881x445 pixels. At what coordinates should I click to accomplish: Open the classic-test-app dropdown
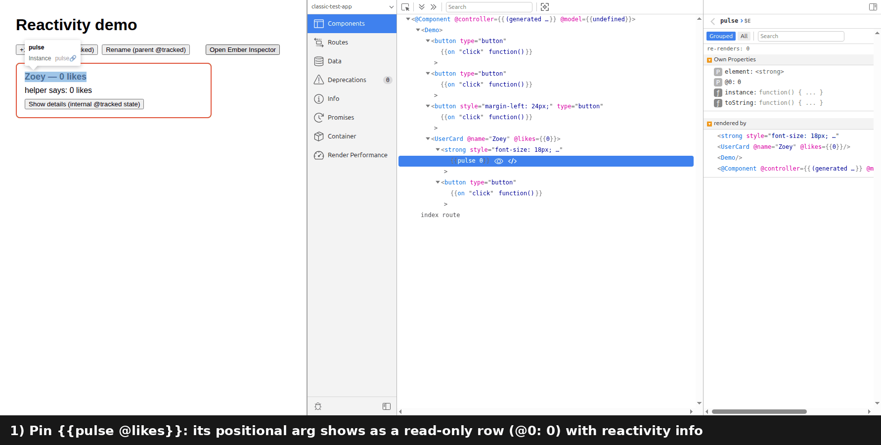pyautogui.click(x=352, y=7)
